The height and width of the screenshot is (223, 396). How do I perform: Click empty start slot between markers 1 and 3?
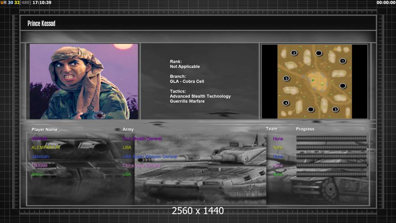343,86
